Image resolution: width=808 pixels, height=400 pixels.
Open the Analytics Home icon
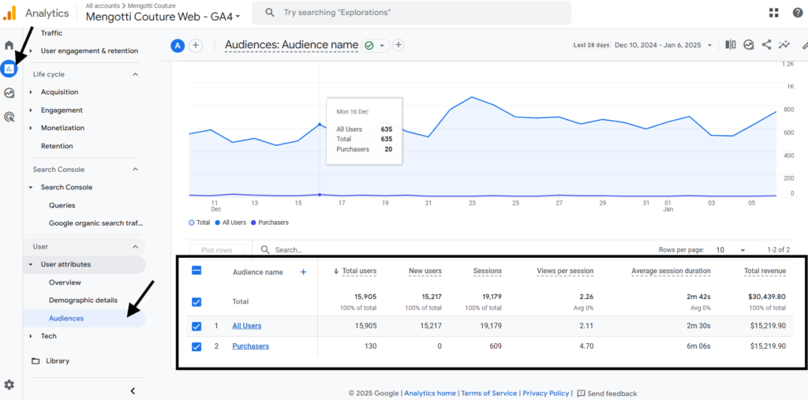9,45
